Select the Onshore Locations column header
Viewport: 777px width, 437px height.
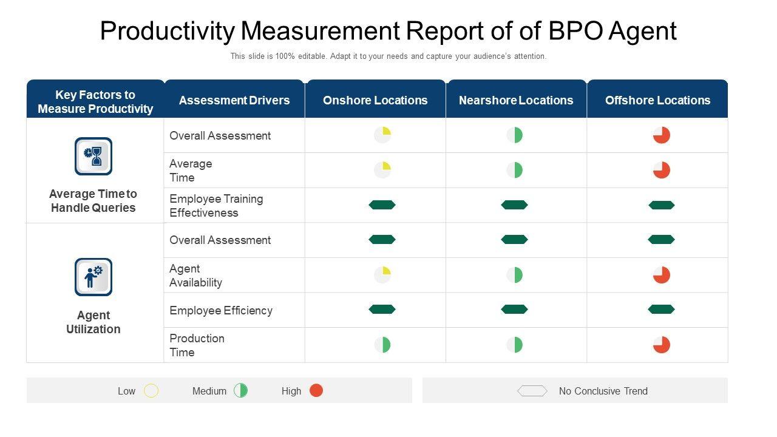point(375,100)
